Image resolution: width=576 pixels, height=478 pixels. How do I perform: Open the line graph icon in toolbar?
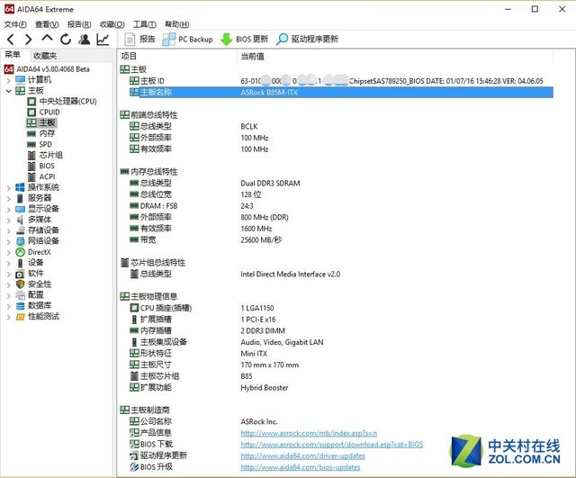[103, 40]
